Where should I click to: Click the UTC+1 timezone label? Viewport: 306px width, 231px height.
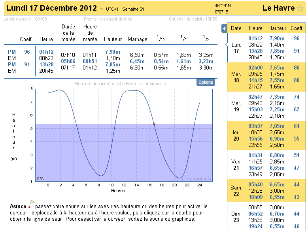coord(112,9)
